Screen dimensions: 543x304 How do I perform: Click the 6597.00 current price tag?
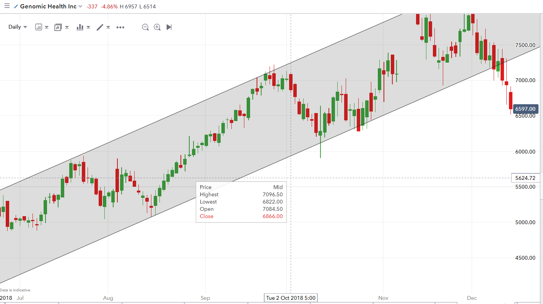pyautogui.click(x=525, y=109)
